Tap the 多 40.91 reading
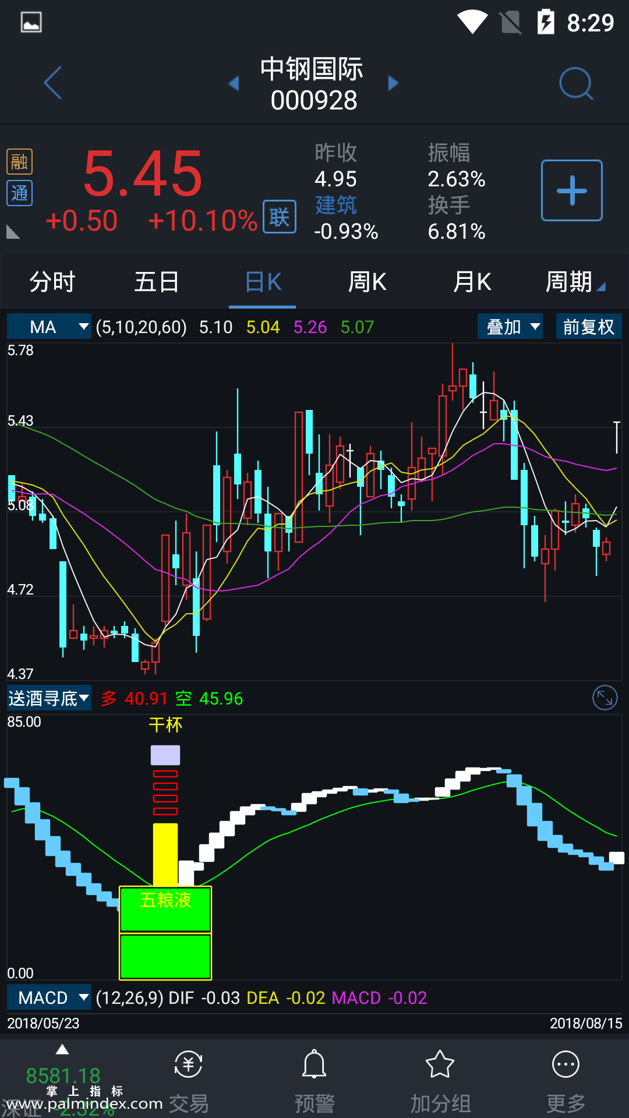This screenshot has height=1118, width=629. 135,698
